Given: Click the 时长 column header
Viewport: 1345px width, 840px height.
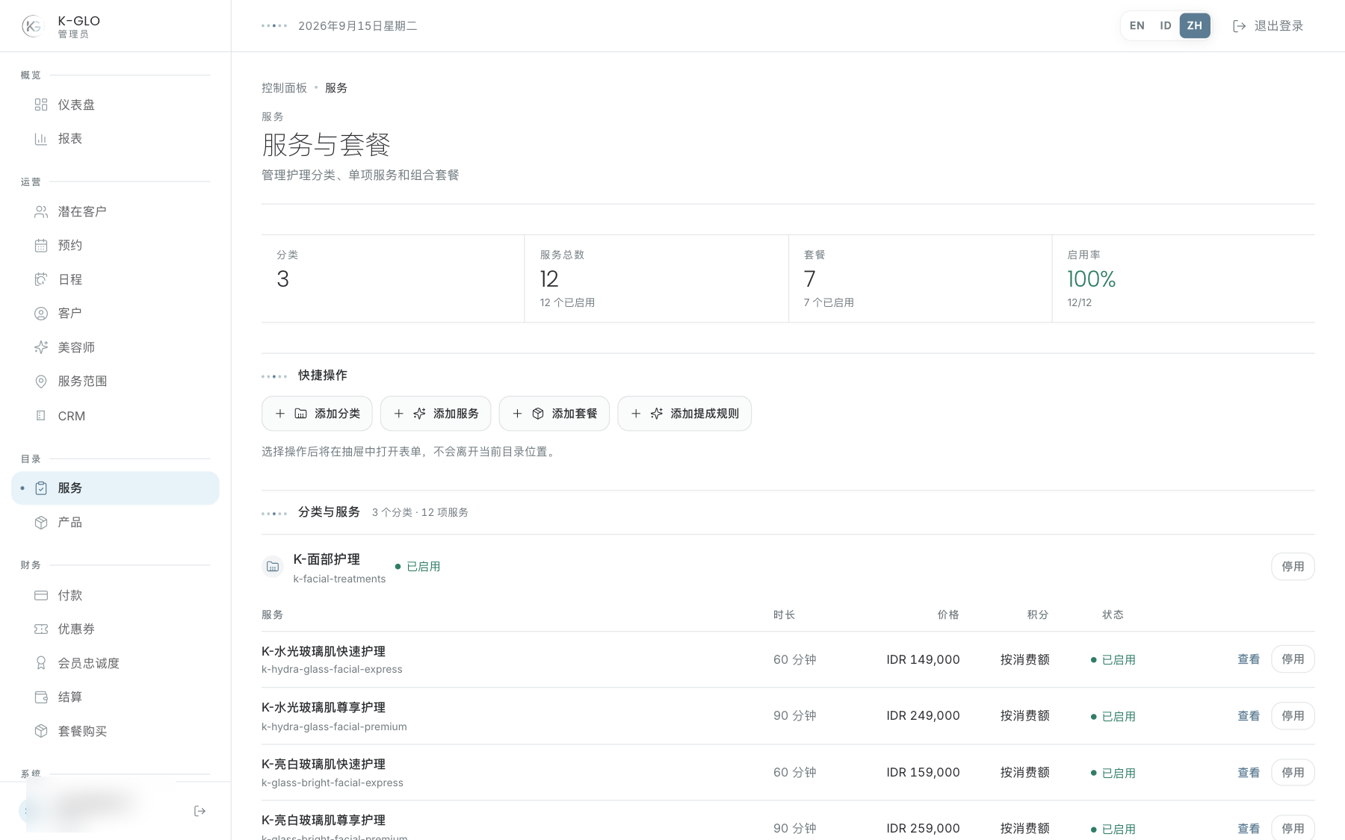Looking at the screenshot, I should [x=784, y=615].
